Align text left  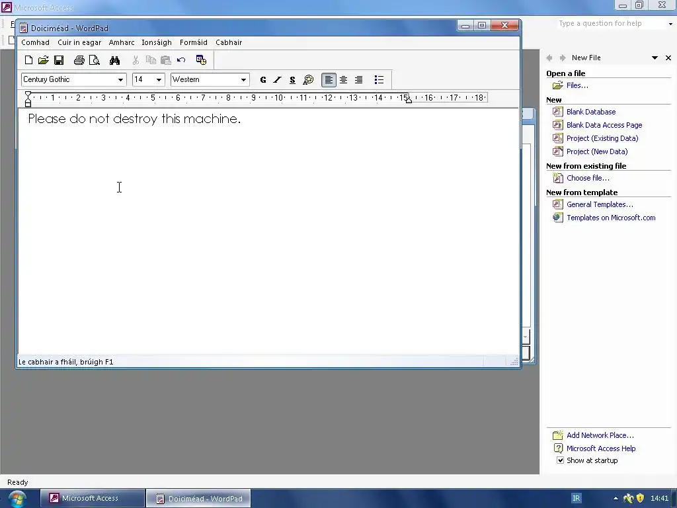[329, 79]
